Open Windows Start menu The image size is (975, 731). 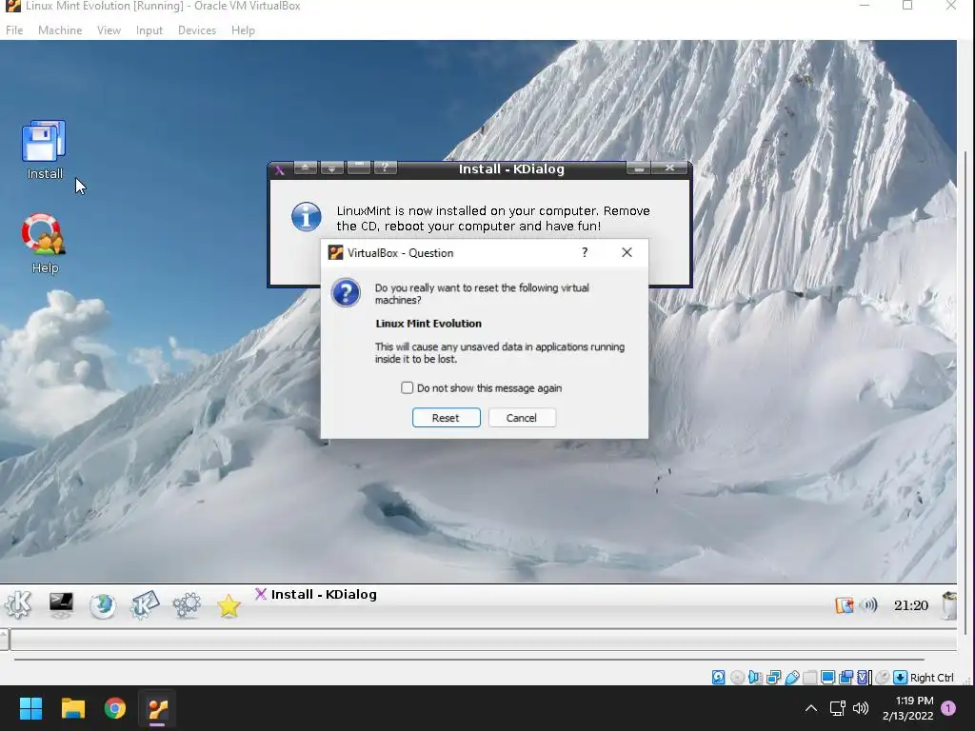click(30, 708)
